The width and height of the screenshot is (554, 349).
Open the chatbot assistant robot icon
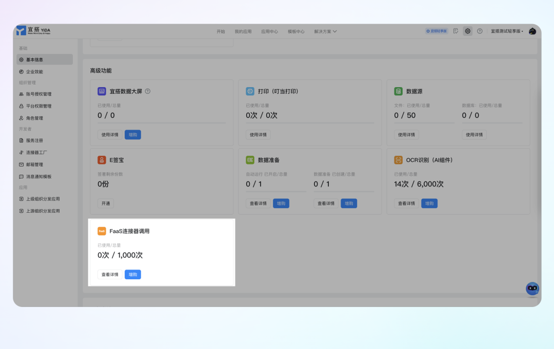(532, 289)
